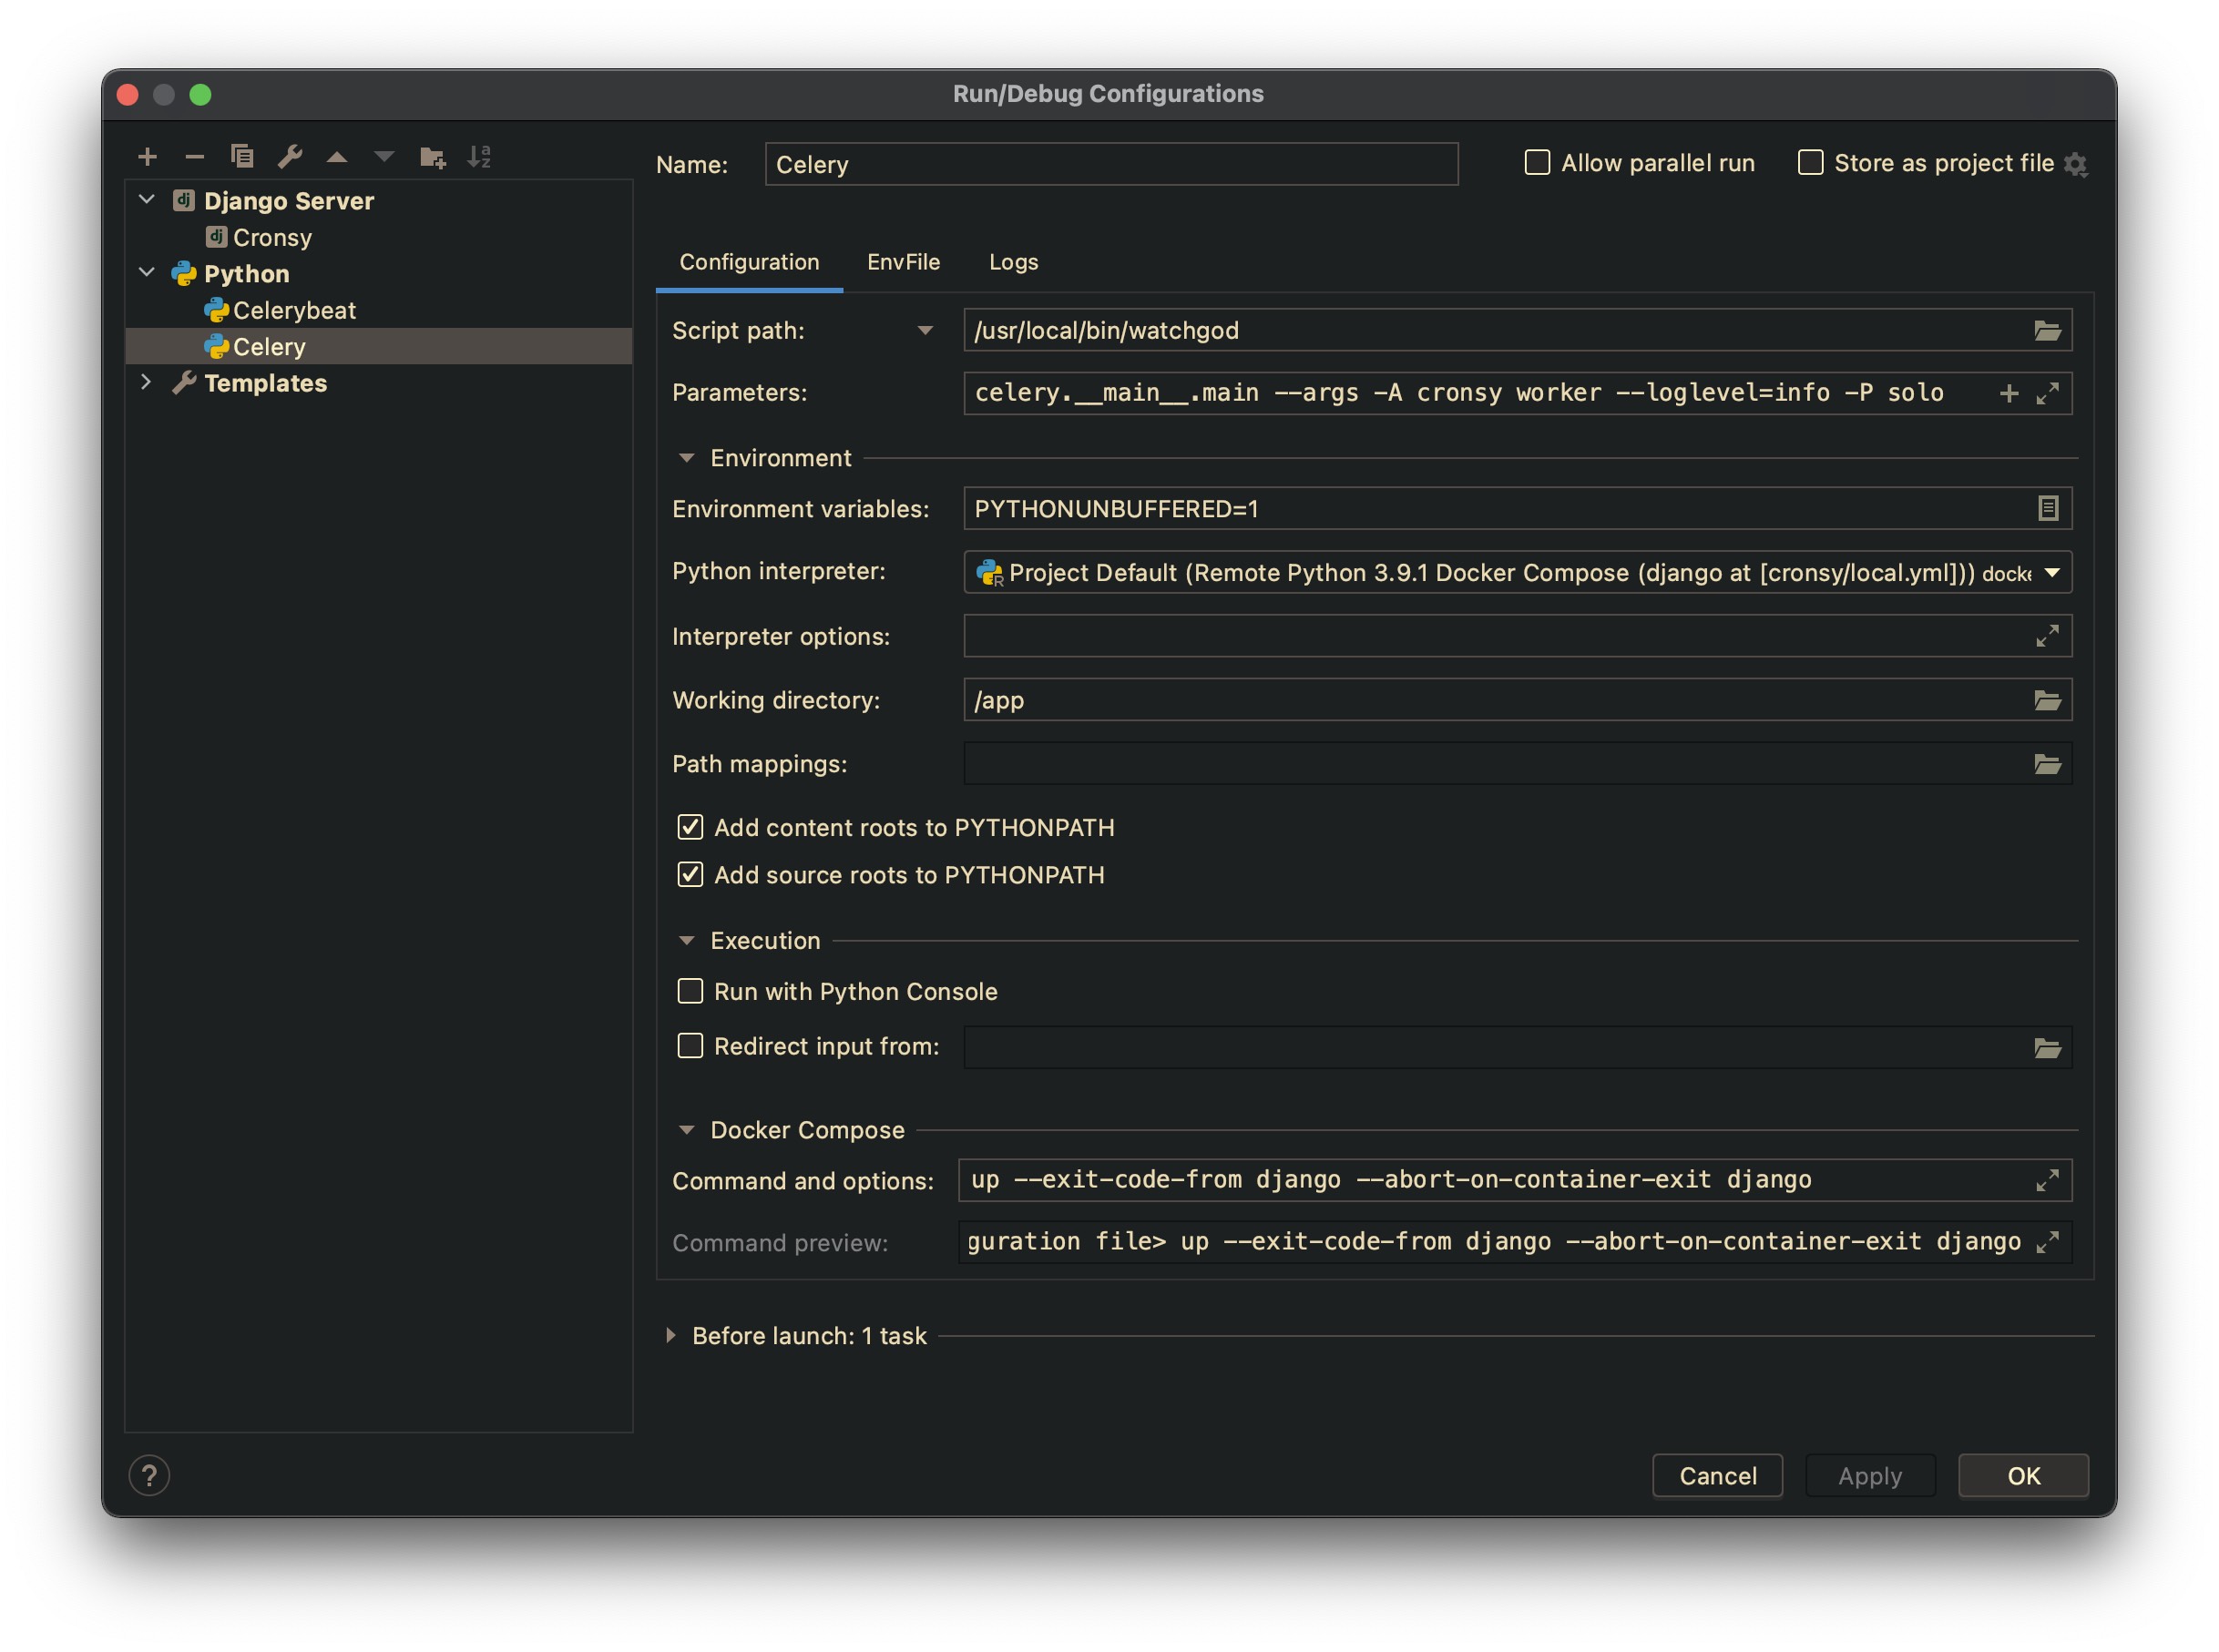Click the Cancel button
The height and width of the screenshot is (1652, 2219).
(1717, 1476)
